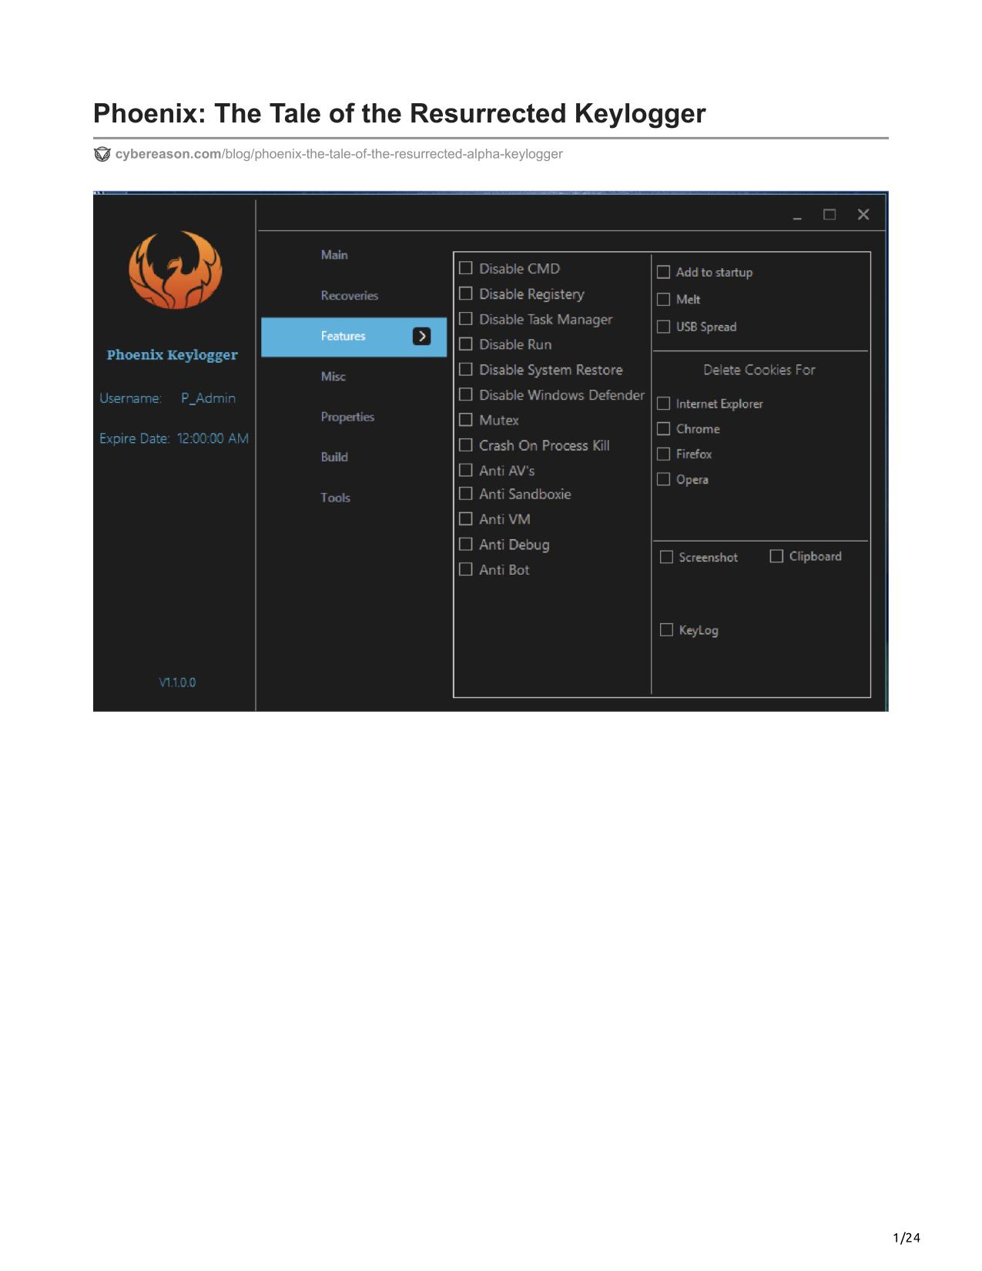Image resolution: width=982 pixels, height=1271 pixels.
Task: Enable Disable Windows Defender option
Action: coord(466,394)
